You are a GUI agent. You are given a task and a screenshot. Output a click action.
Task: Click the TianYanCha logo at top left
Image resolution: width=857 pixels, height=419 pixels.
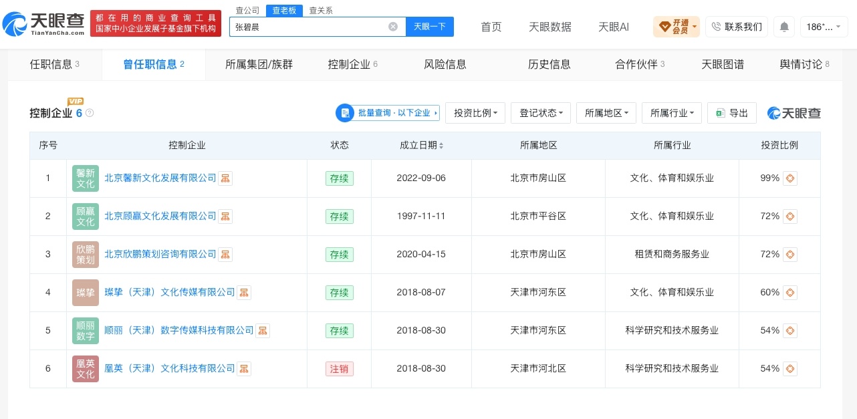[x=44, y=24]
